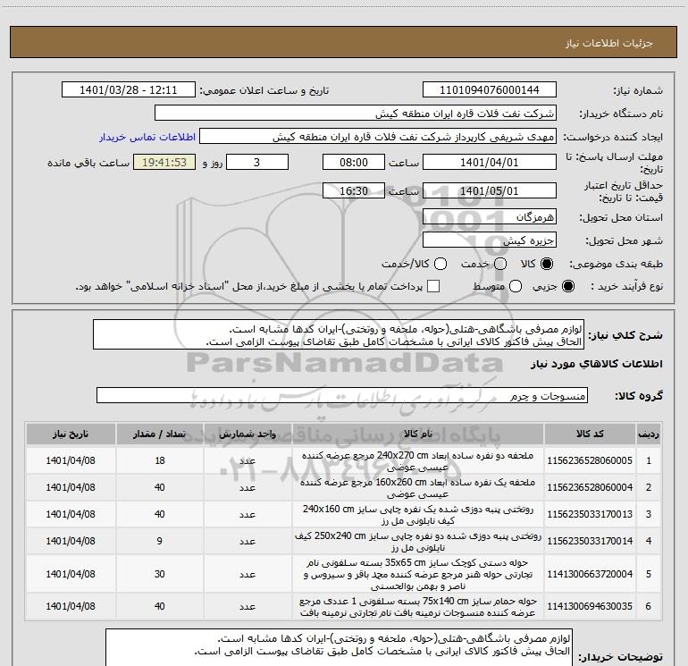Click product code 1141300663720004
The width and height of the screenshot is (688, 666).
pyautogui.click(x=590, y=574)
